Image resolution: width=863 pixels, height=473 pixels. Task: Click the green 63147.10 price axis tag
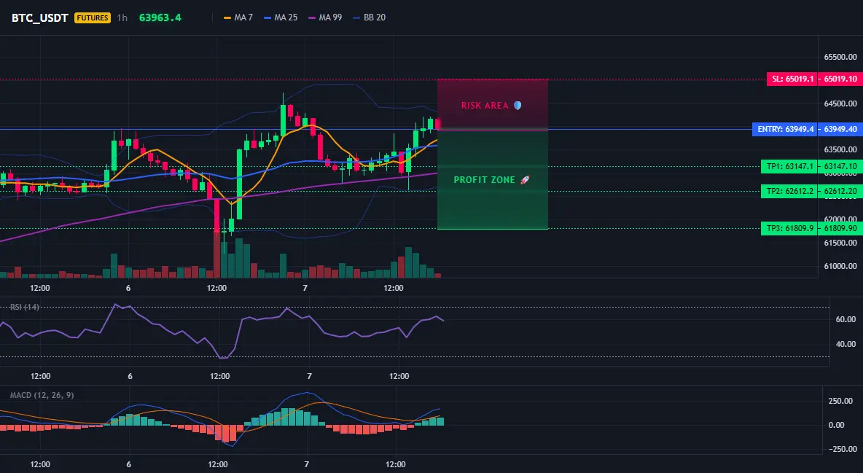point(840,166)
